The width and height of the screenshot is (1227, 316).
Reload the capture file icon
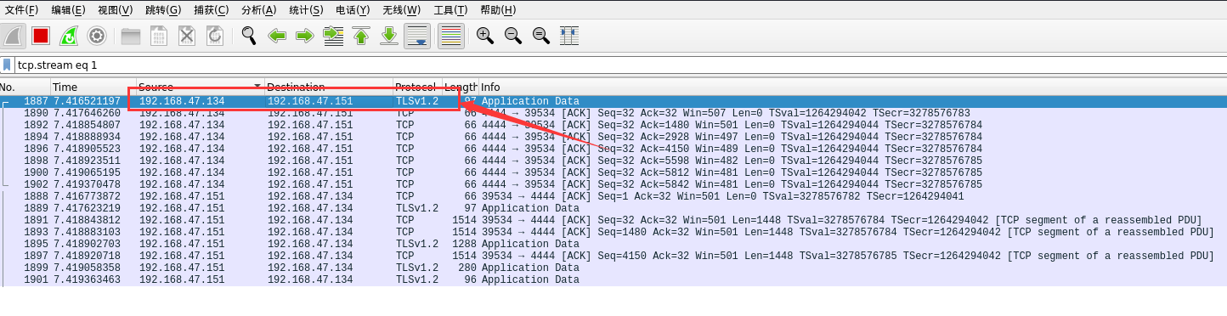pos(215,36)
